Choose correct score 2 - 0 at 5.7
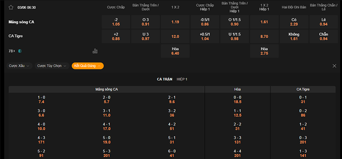The width and height of the screenshot is (342, 159). [106, 100]
